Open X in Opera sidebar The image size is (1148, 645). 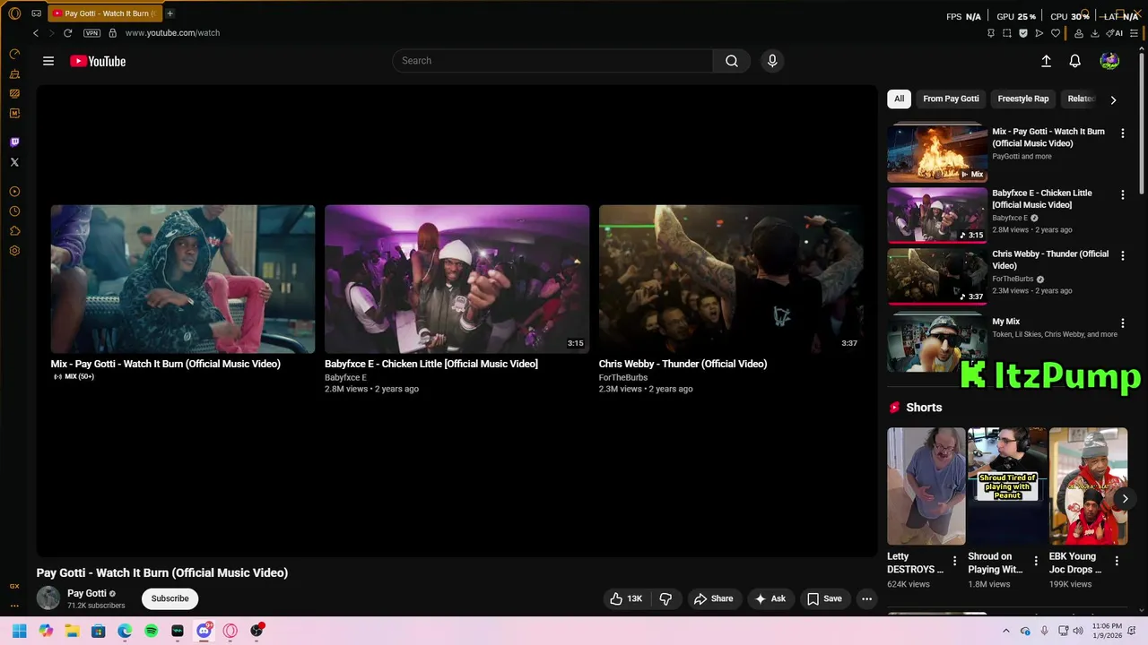click(14, 162)
